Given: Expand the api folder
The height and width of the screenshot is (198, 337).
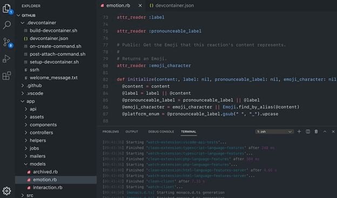Looking at the screenshot, I should coord(26,109).
